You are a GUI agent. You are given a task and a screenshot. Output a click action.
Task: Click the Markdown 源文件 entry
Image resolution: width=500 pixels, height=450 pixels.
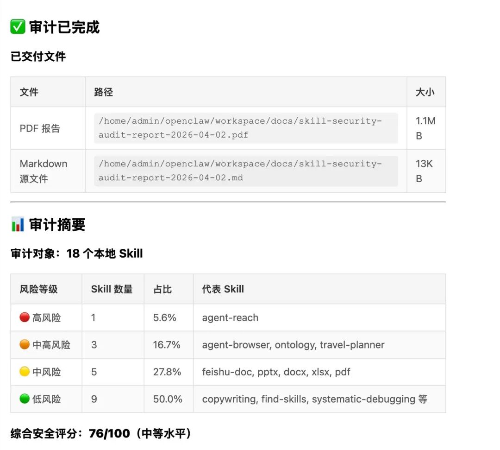coord(44,171)
